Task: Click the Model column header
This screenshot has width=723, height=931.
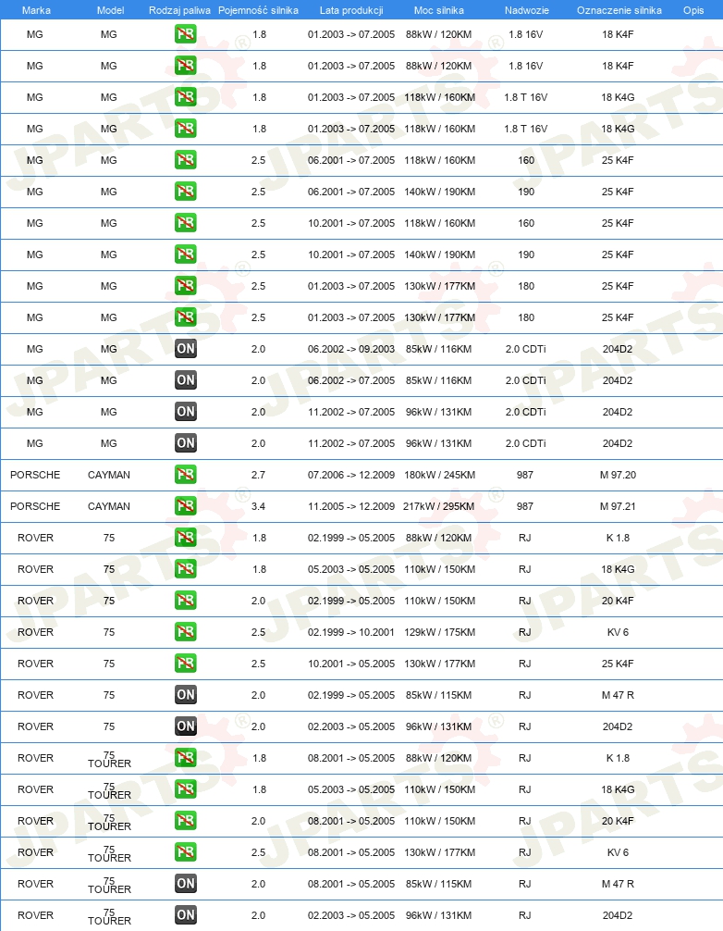Action: pos(110,10)
